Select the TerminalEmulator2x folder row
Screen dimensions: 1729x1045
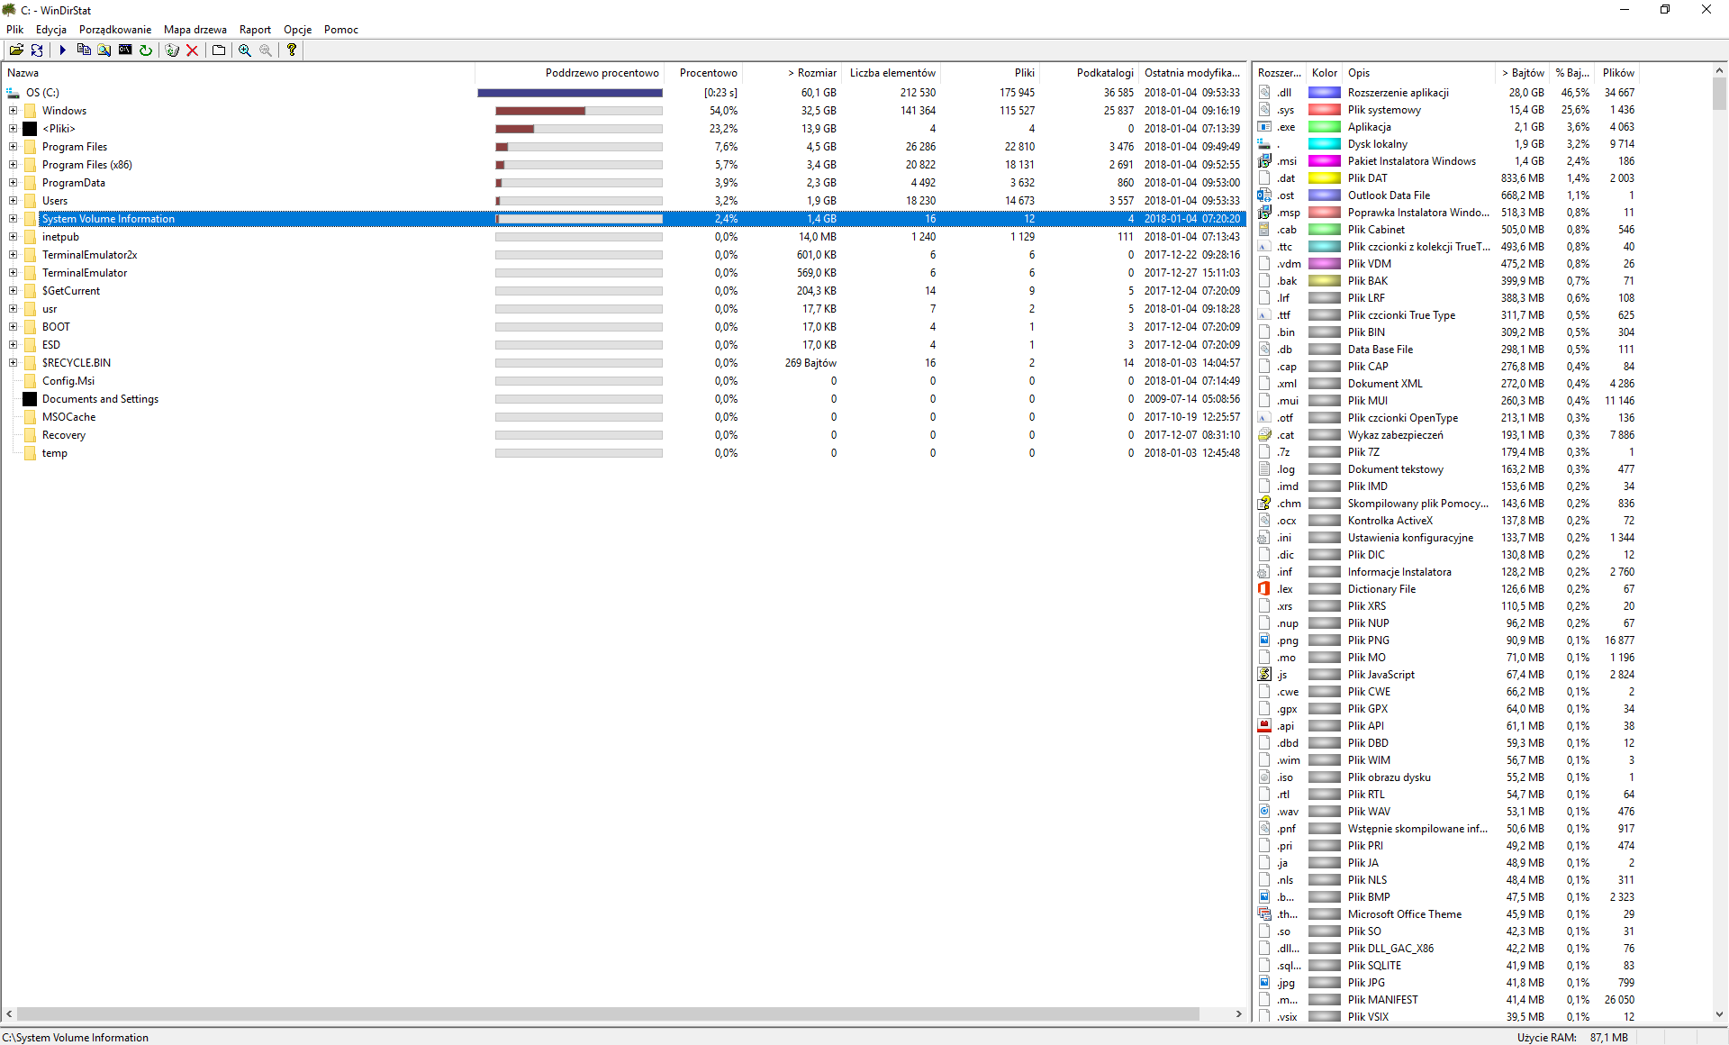coord(623,255)
